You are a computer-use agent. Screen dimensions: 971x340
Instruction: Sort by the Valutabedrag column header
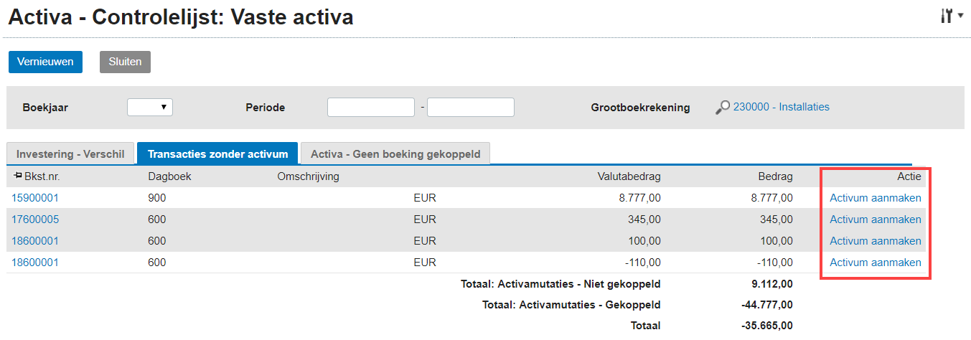629,176
